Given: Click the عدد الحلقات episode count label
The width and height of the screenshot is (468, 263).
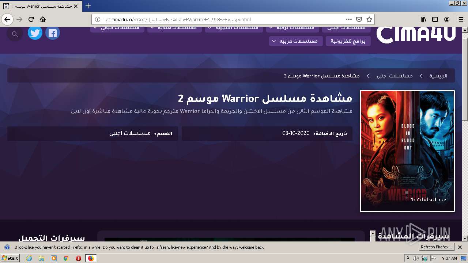Looking at the screenshot, I should 429,199.
